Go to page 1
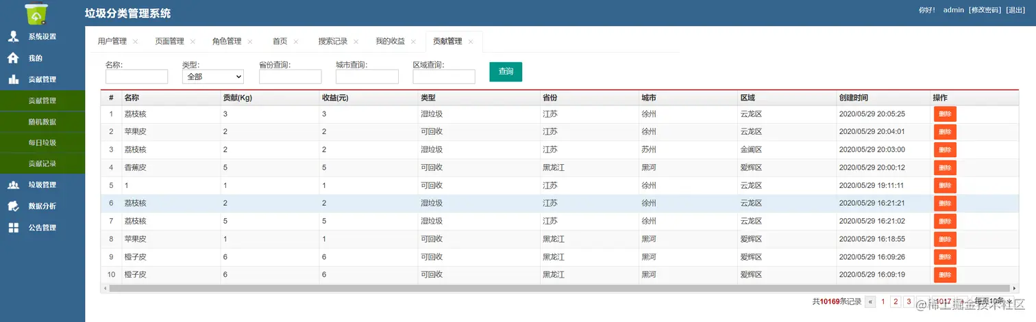The height and width of the screenshot is (322, 1036). pyautogui.click(x=883, y=301)
